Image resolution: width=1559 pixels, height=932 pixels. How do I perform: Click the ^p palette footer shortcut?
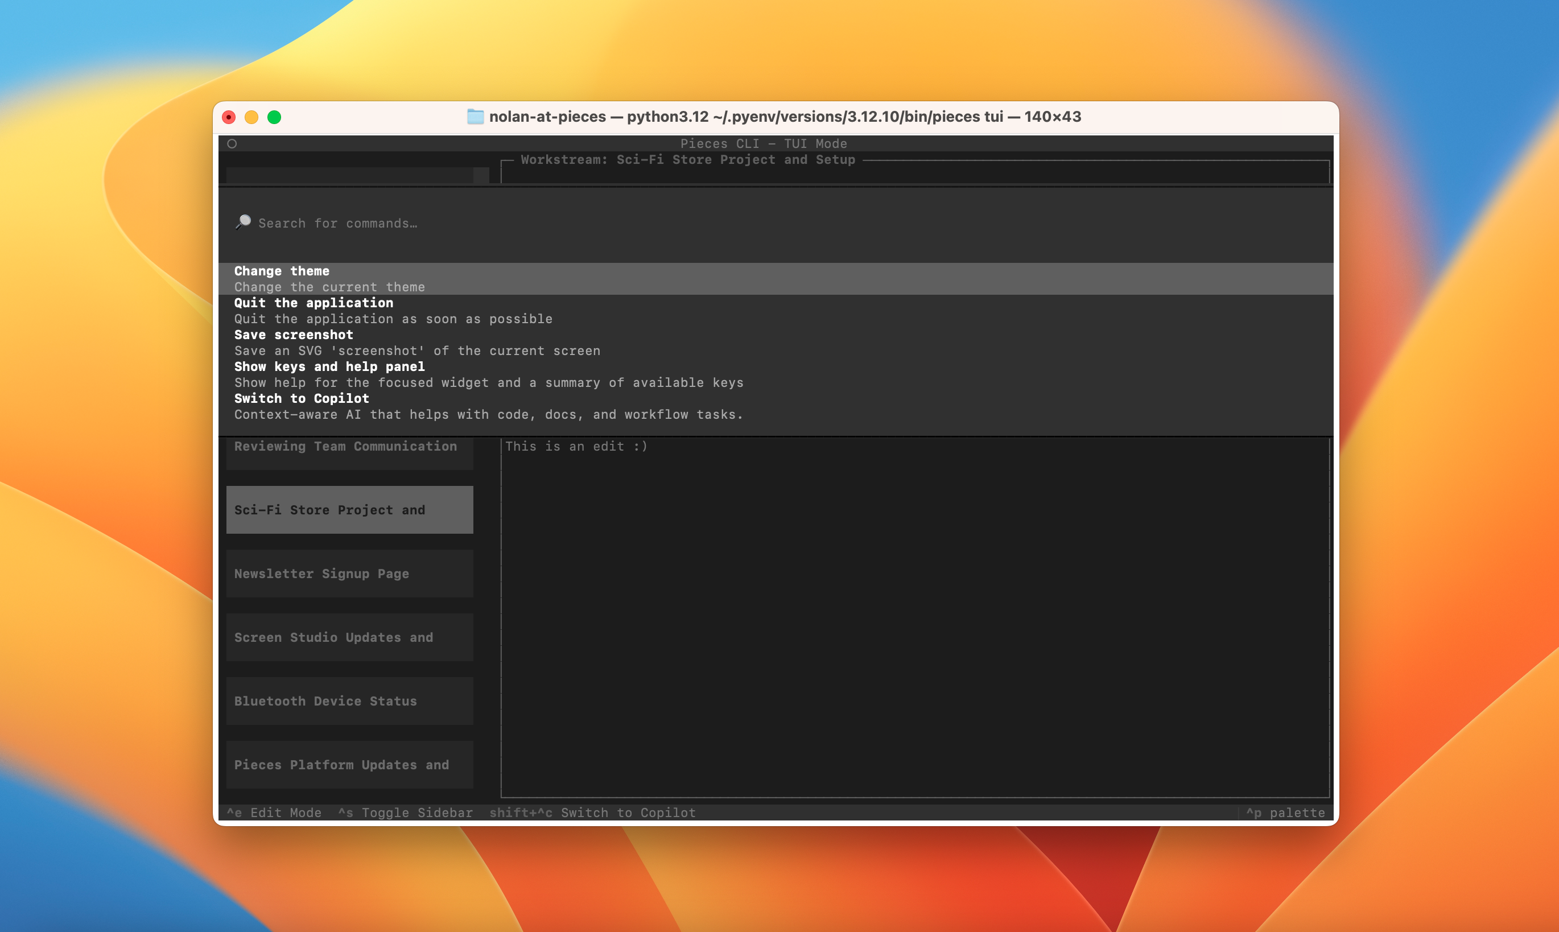click(1286, 813)
